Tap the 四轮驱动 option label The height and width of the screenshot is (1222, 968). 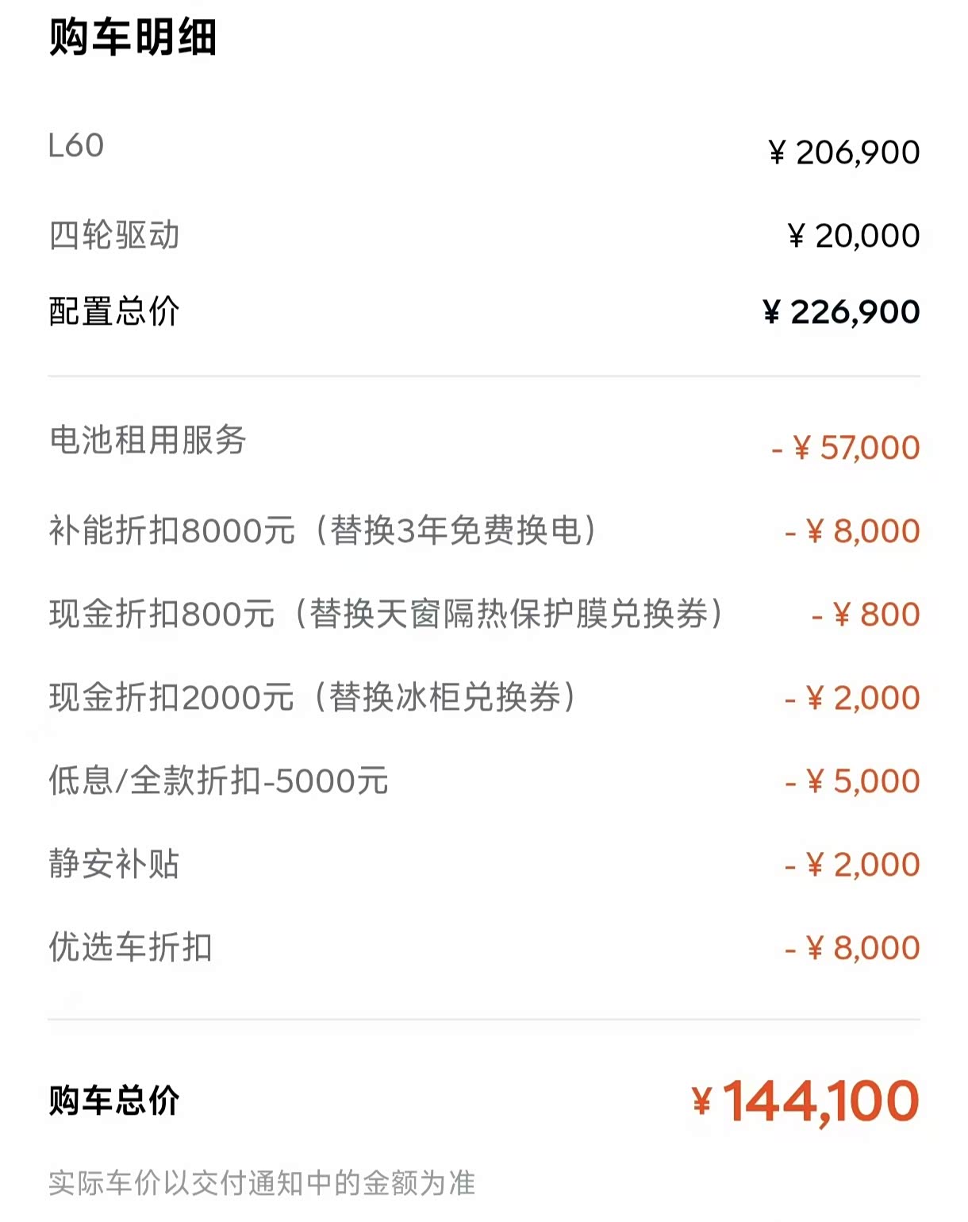pos(114,236)
